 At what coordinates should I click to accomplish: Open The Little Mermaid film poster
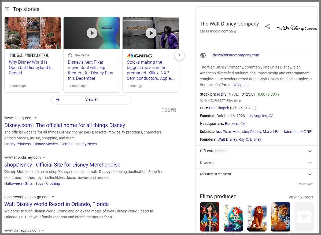coord(233,216)
